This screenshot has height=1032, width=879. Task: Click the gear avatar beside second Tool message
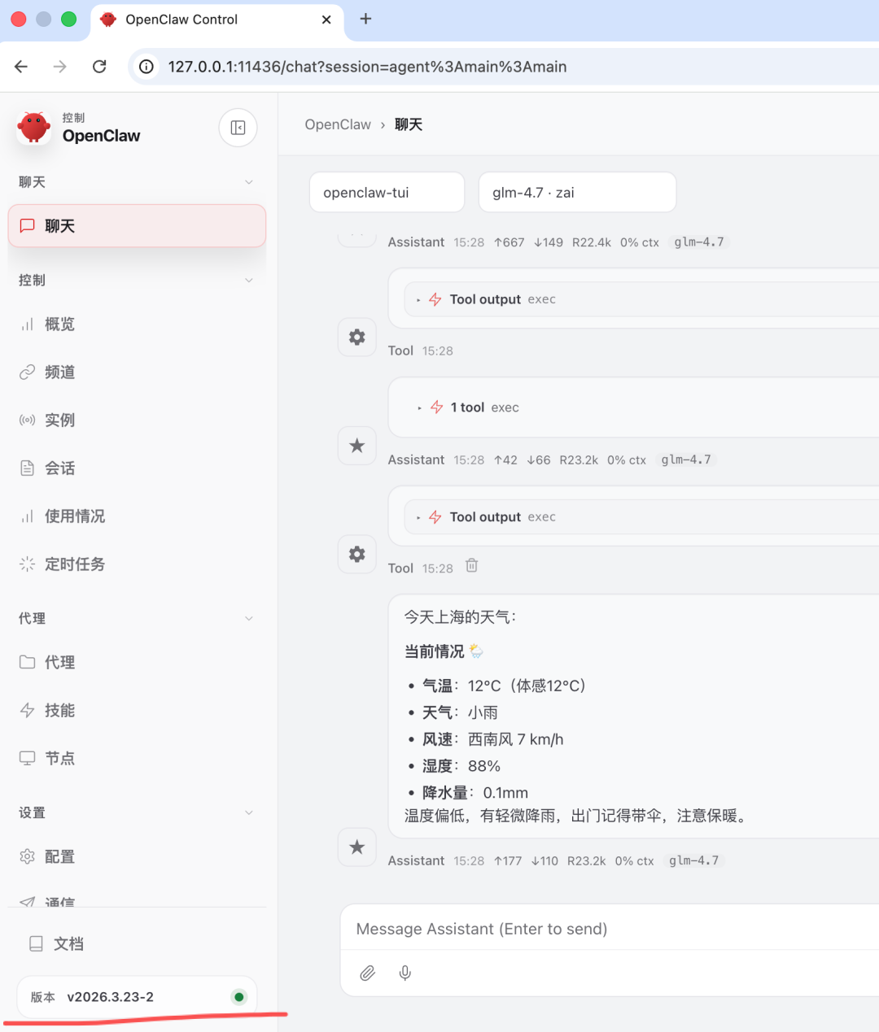356,555
